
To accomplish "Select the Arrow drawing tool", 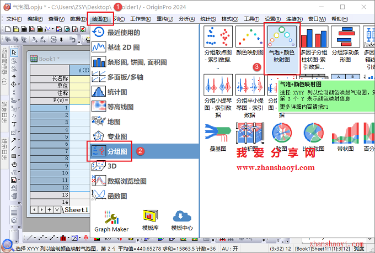I will tap(14, 140).
